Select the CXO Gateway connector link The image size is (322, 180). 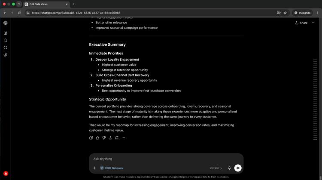(112, 168)
